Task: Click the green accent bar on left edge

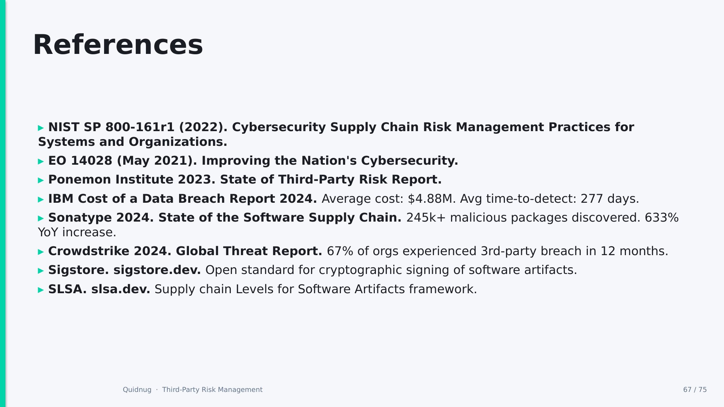Action: [x=3, y=203]
